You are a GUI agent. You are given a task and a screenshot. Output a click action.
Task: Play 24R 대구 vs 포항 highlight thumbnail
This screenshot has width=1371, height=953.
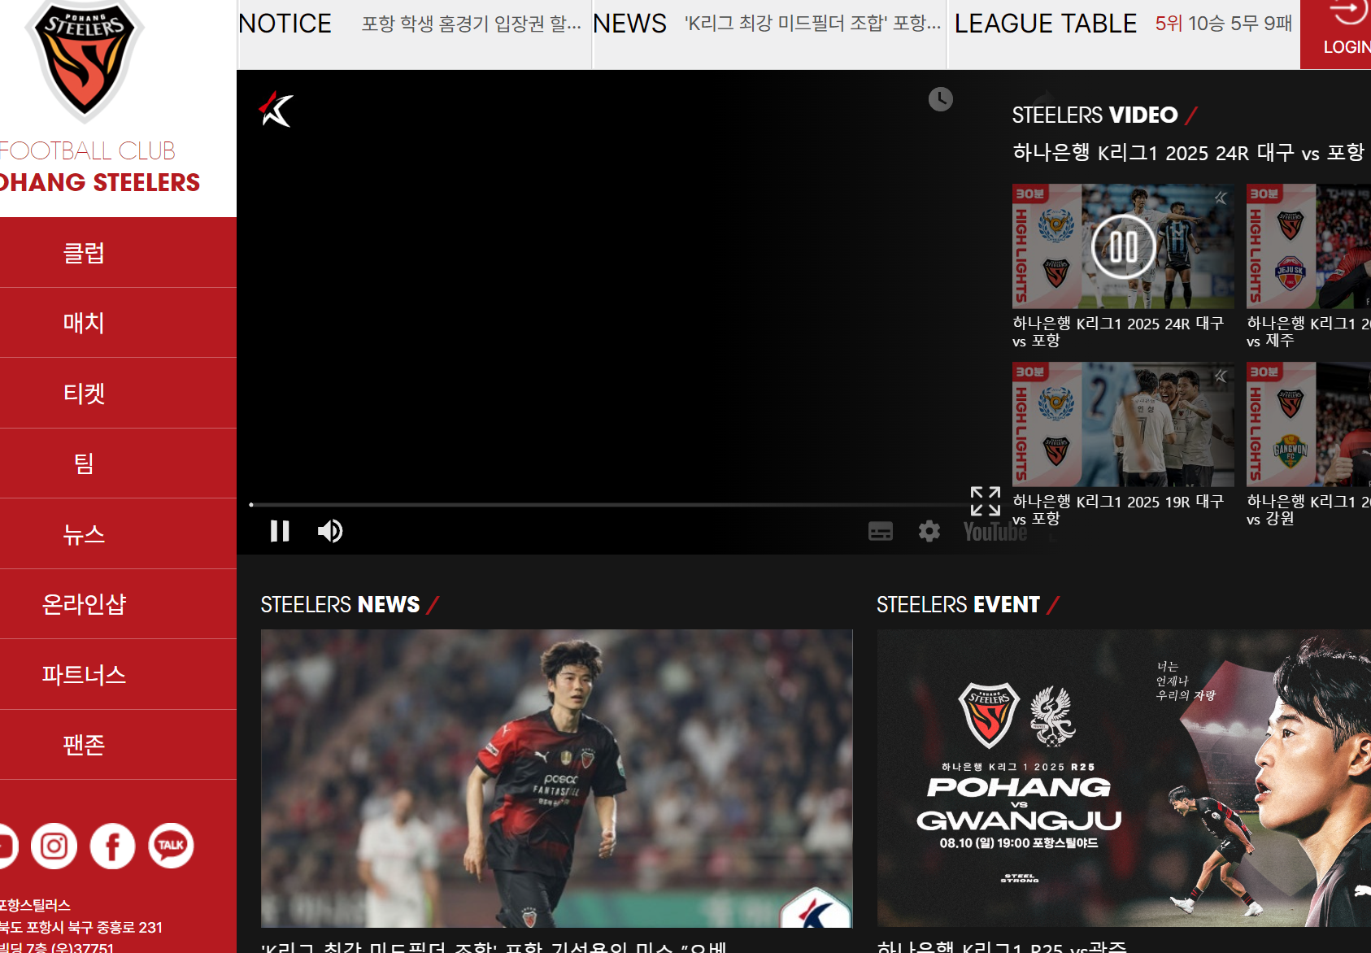pyautogui.click(x=1123, y=246)
